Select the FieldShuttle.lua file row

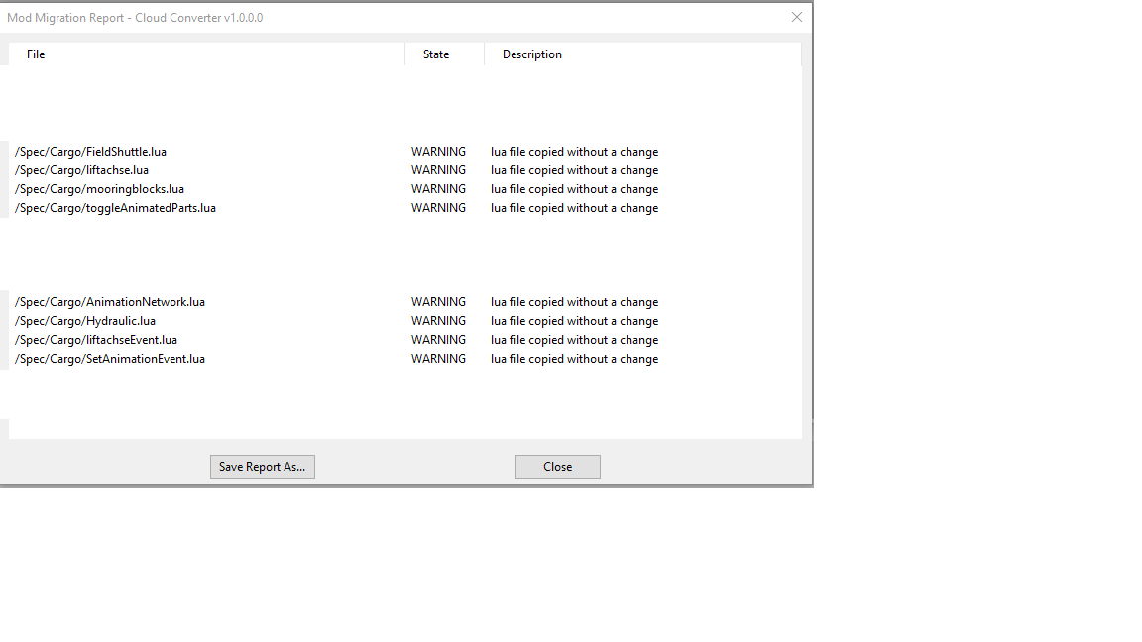(x=90, y=152)
